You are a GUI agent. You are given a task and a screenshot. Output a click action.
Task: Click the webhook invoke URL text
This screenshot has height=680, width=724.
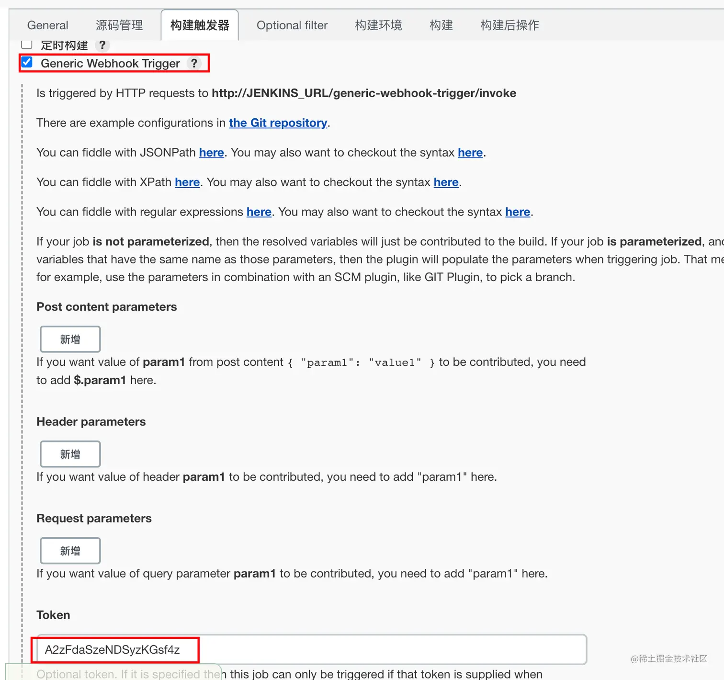(x=364, y=93)
